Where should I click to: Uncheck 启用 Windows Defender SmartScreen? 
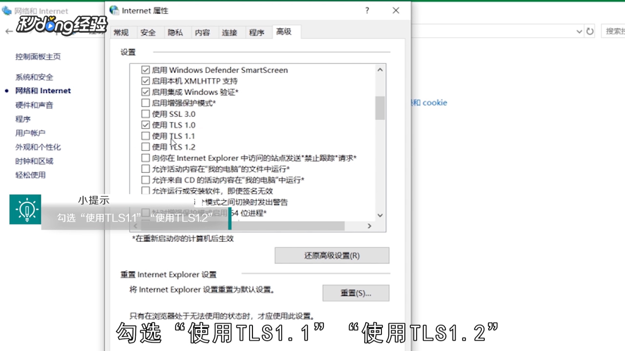[x=146, y=70]
